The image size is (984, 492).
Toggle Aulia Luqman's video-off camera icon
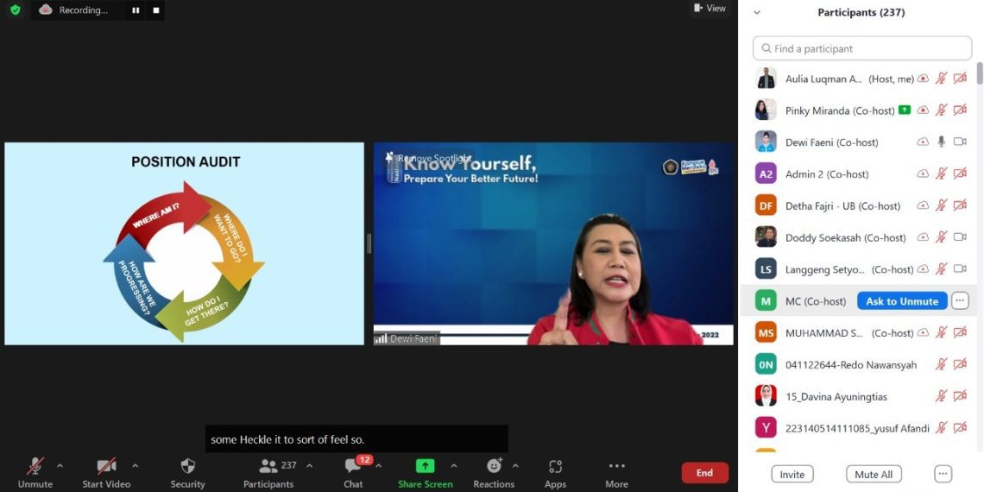(x=960, y=79)
